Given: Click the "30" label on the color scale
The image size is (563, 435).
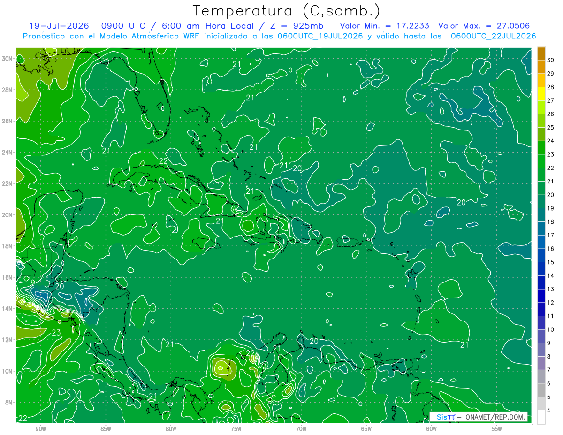Looking at the screenshot, I should (x=550, y=60).
